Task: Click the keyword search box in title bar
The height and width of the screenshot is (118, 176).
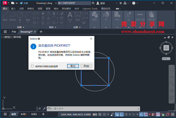Action: (x=74, y=3)
